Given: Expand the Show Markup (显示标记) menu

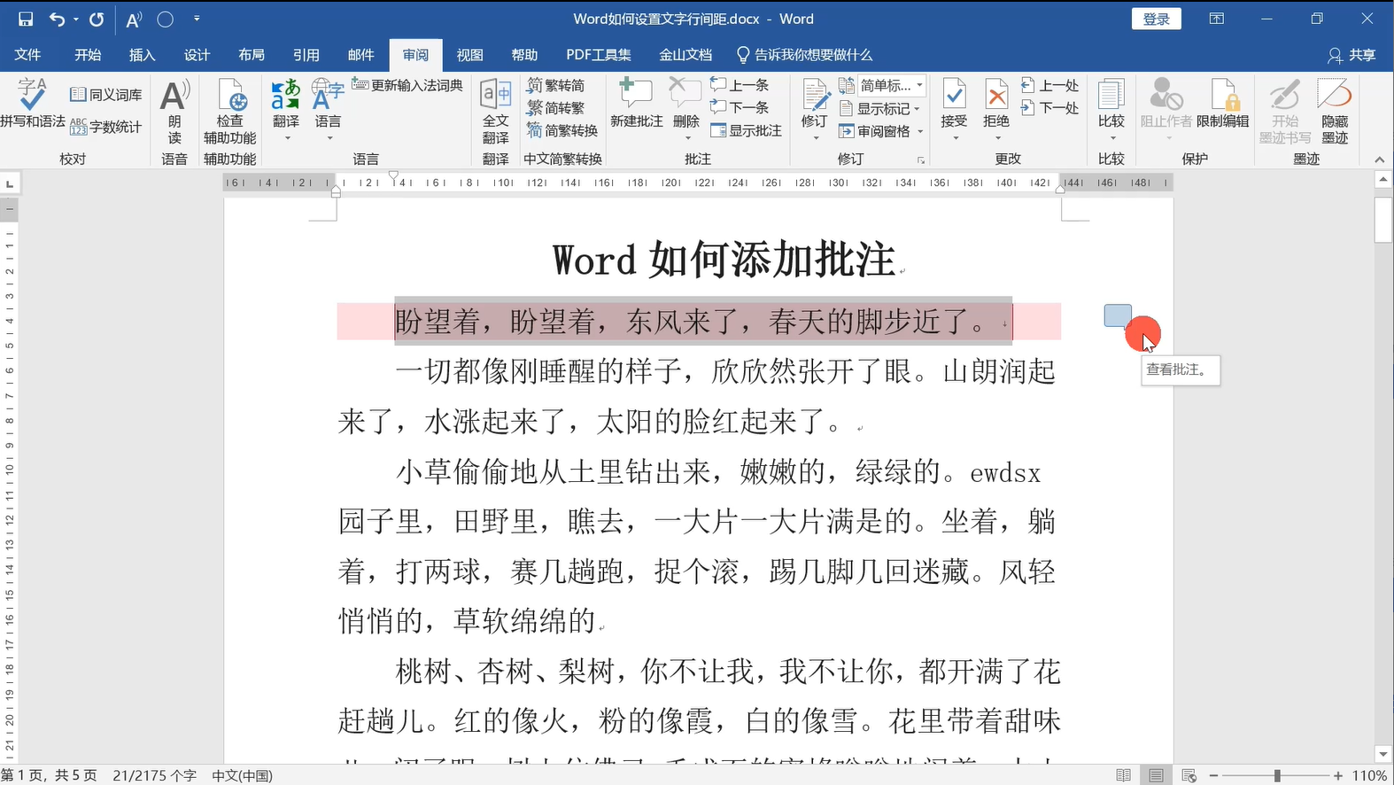Looking at the screenshot, I should 879,108.
